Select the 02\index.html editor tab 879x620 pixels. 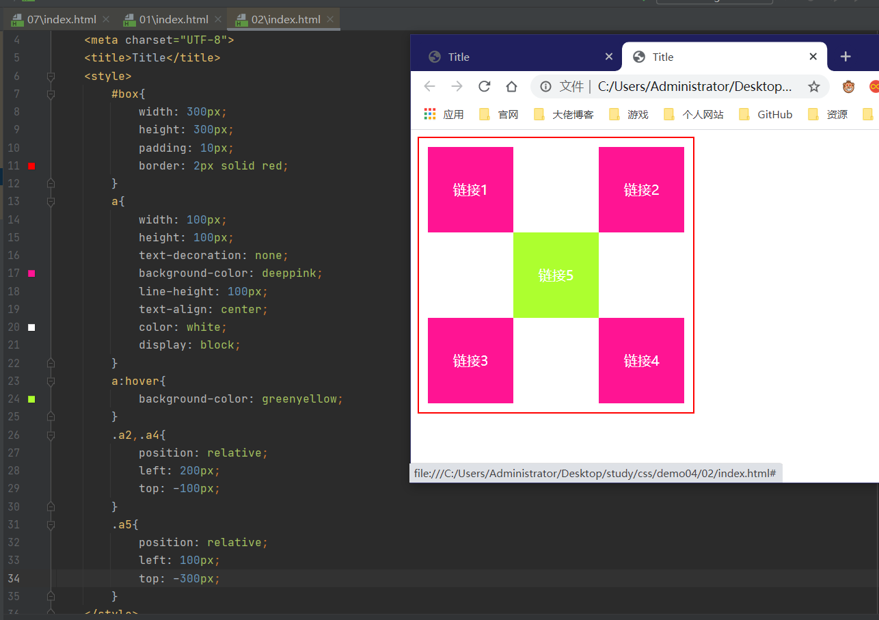click(284, 19)
